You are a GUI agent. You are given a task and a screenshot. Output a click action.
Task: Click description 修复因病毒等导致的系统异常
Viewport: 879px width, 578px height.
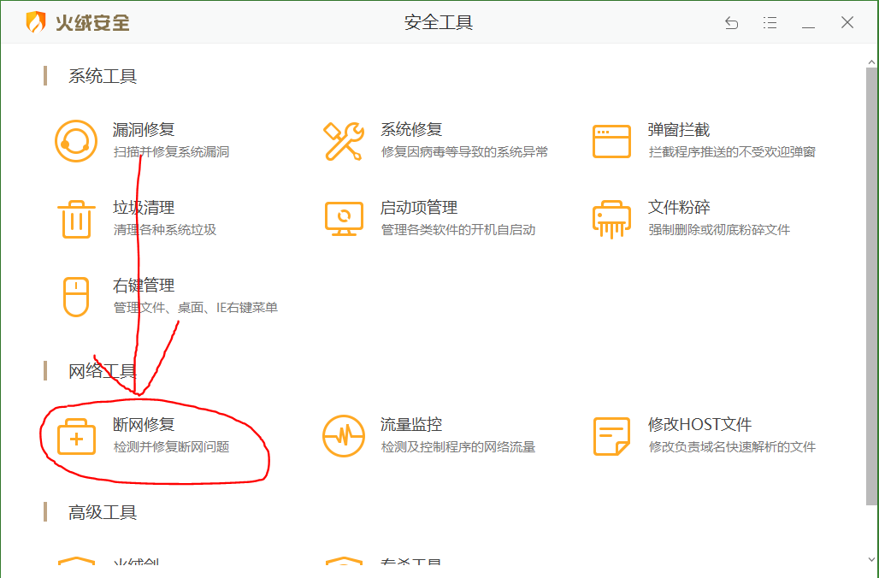tap(465, 152)
